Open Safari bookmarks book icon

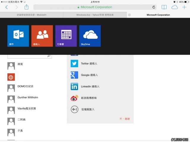click(x=164, y=7)
